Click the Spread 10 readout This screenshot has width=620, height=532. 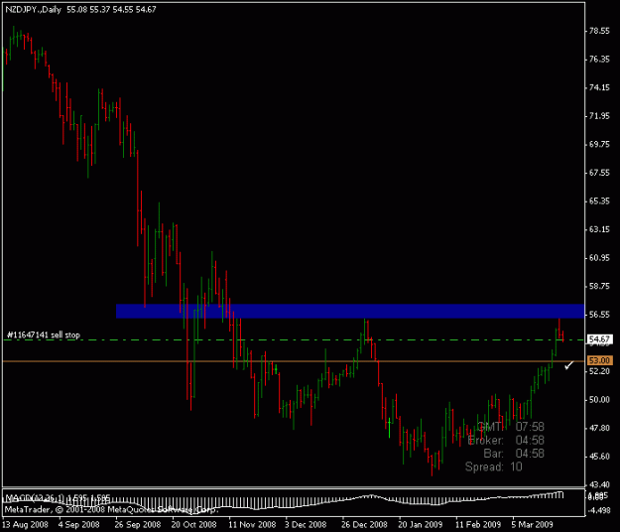[x=494, y=466]
